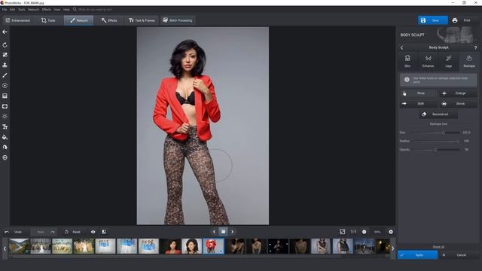Open the Tools tab with crop icon
This screenshot has width=482, height=271.
pyautogui.click(x=48, y=20)
